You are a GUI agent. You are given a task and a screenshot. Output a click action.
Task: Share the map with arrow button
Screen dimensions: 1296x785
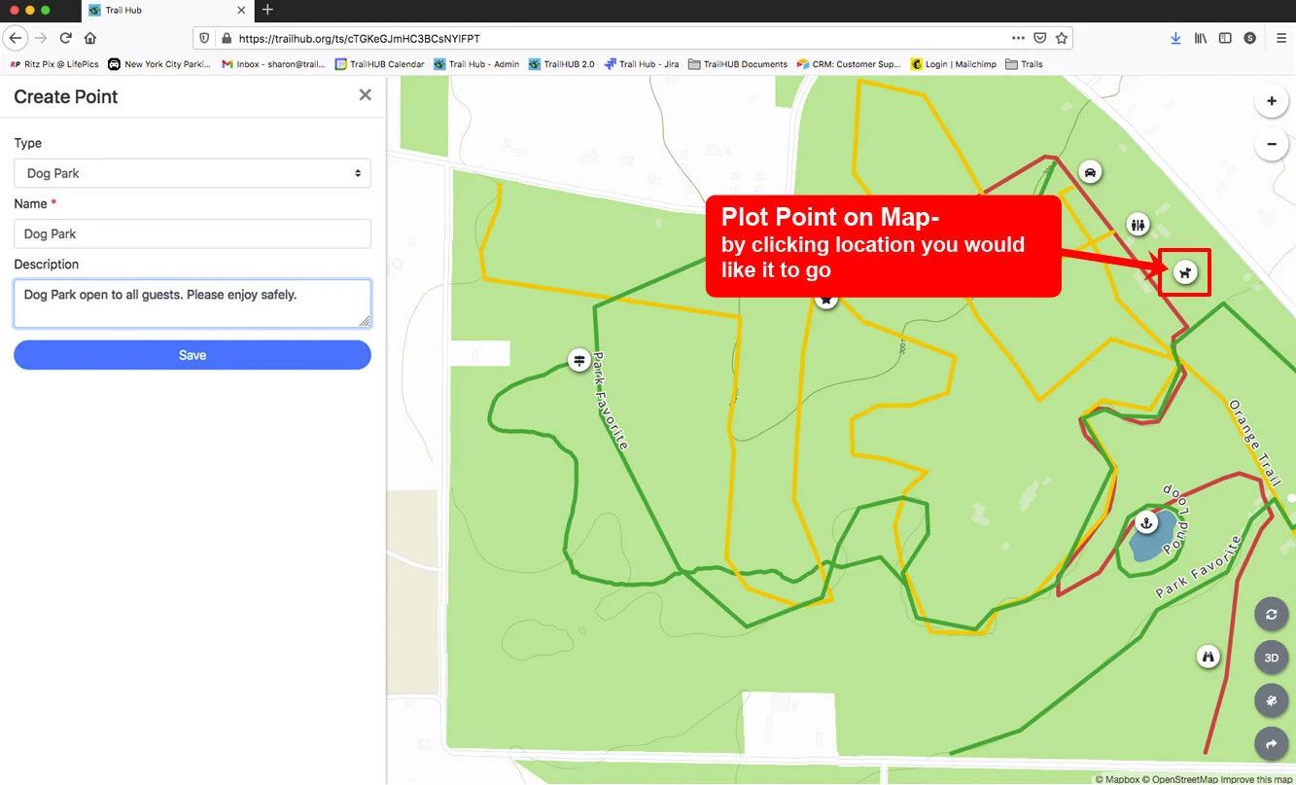point(1271,745)
